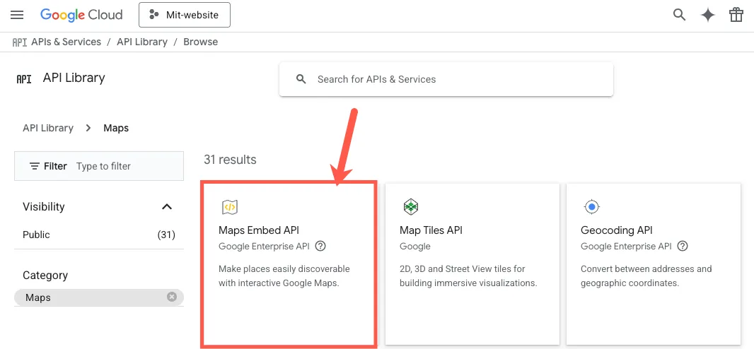Click the Geocoding API target icon
Image resolution: width=754 pixels, height=349 pixels.
click(x=592, y=208)
